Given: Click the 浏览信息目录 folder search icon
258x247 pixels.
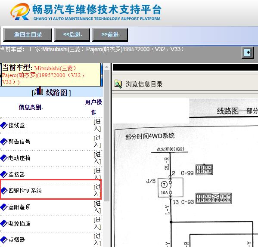Looking at the screenshot, I should [x=118, y=84].
